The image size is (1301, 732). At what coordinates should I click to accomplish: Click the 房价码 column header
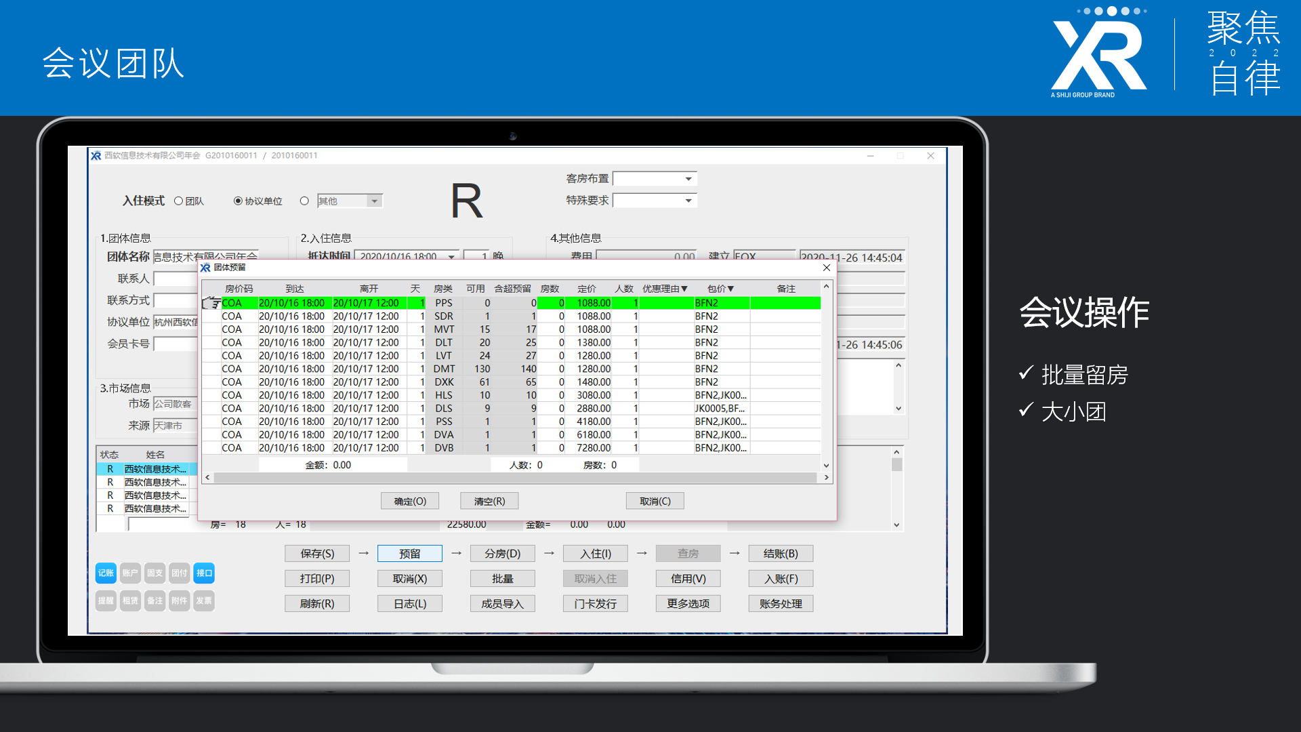pyautogui.click(x=239, y=289)
